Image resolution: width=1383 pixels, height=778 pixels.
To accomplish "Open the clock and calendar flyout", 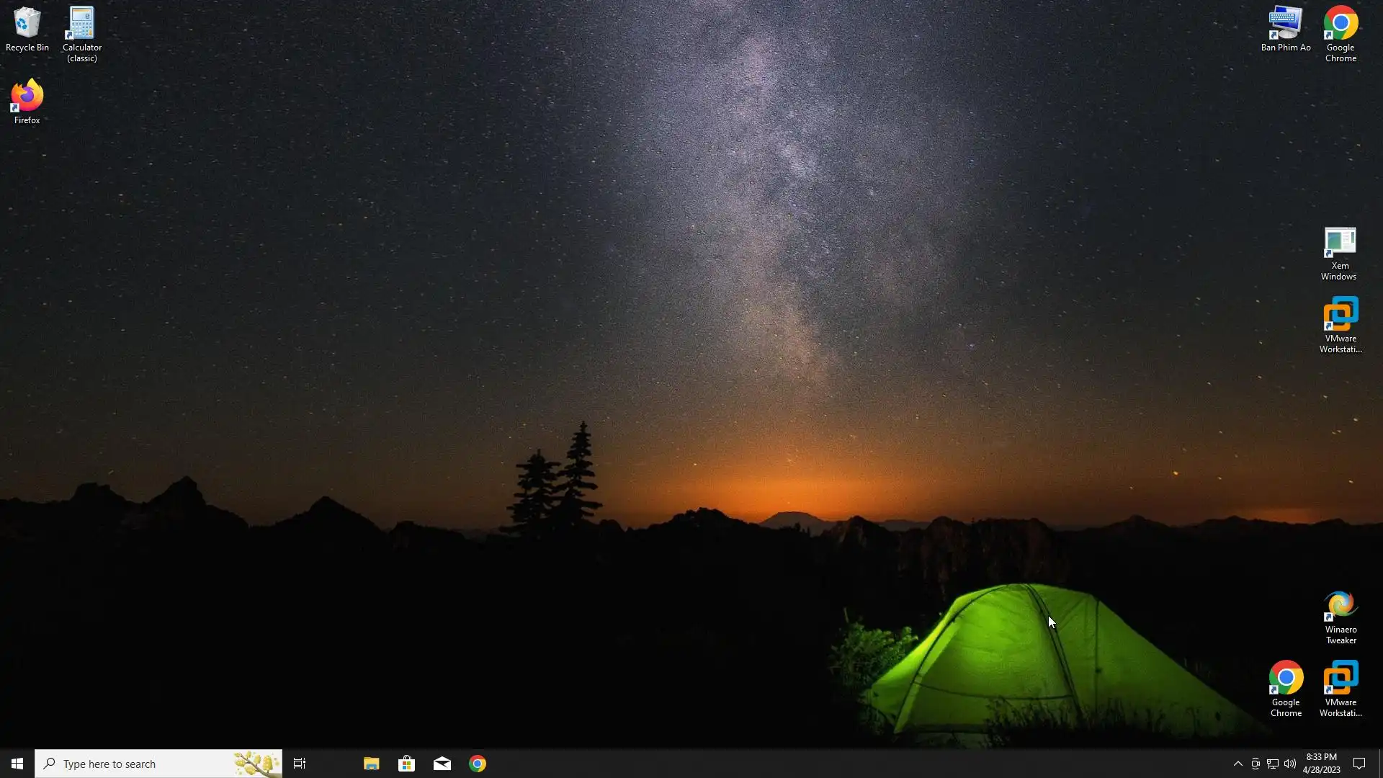I will coord(1321,764).
